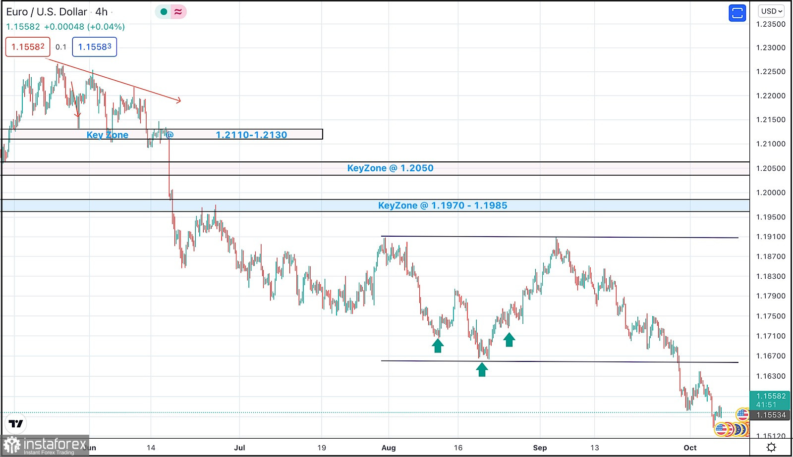
Task: Click the 4h timeframe label
Action: point(102,12)
